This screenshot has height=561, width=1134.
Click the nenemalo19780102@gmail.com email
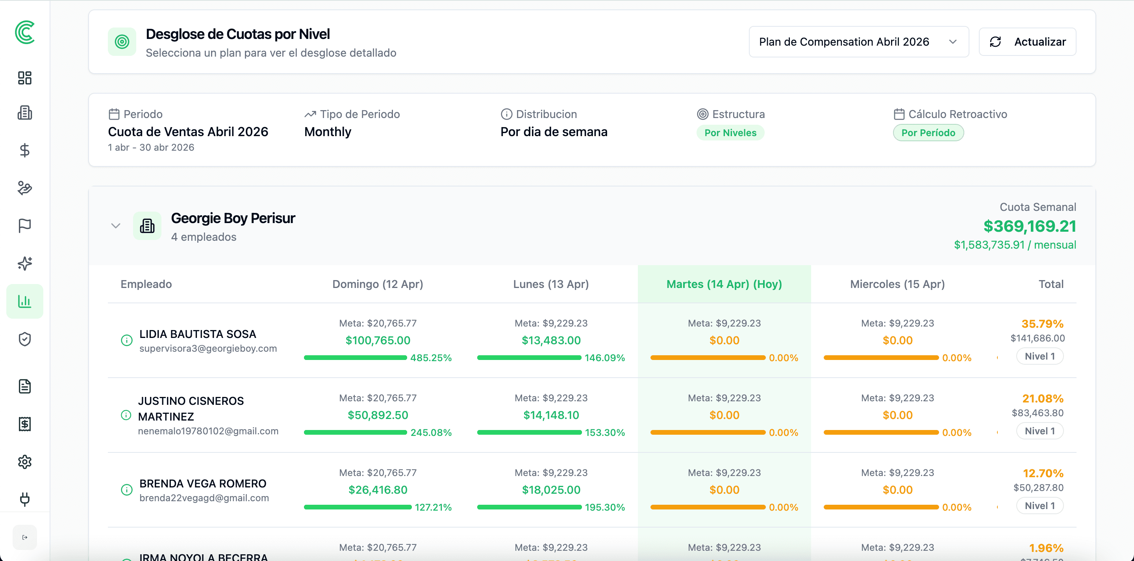tap(208, 431)
